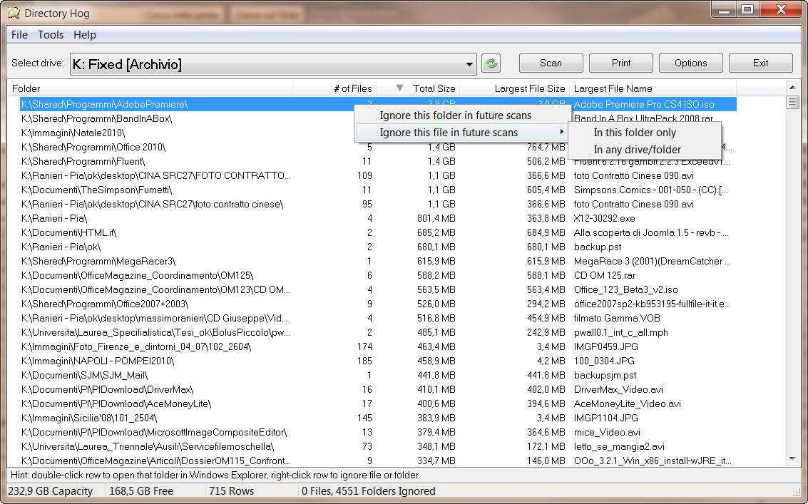The image size is (808, 504).
Task: Select 'In any drive/folder' option
Action: click(637, 150)
